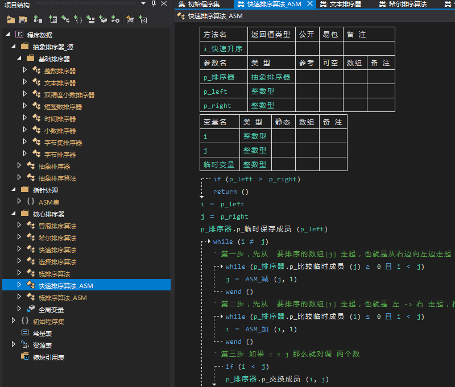Switch to the 类: 文本排序器 tab
The height and width of the screenshot is (387, 455).
pyautogui.click(x=341, y=4)
